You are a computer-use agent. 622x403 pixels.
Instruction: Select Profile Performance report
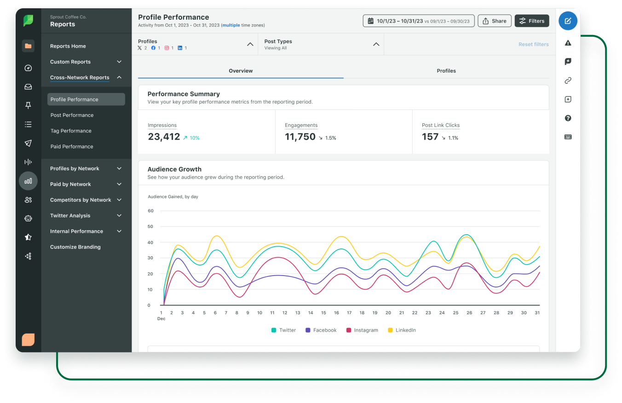pos(86,99)
